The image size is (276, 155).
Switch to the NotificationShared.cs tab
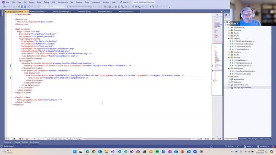tap(38, 12)
